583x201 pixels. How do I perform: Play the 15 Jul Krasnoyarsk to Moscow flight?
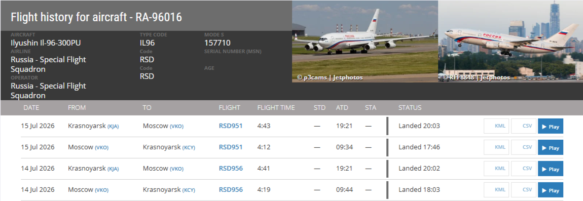tap(550, 126)
